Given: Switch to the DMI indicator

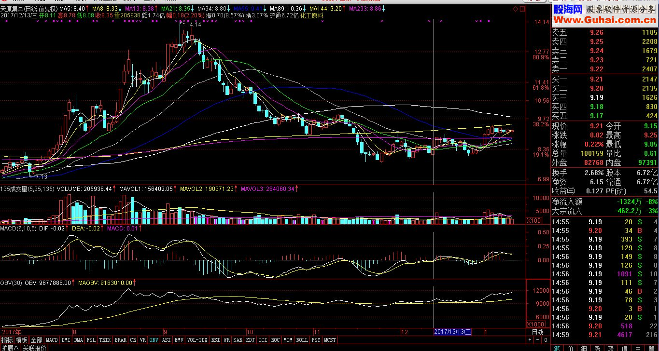Looking at the screenshot, I should (66, 340).
